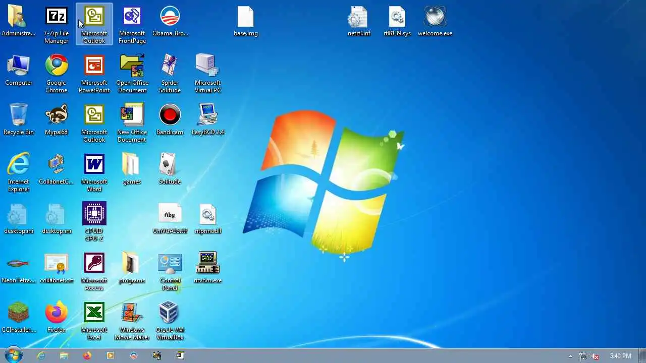Open the GPUID CPU-Z shortcut

pyautogui.click(x=94, y=222)
